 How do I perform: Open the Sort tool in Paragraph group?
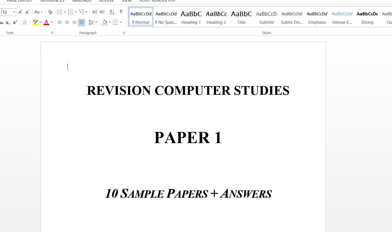[x=112, y=12]
